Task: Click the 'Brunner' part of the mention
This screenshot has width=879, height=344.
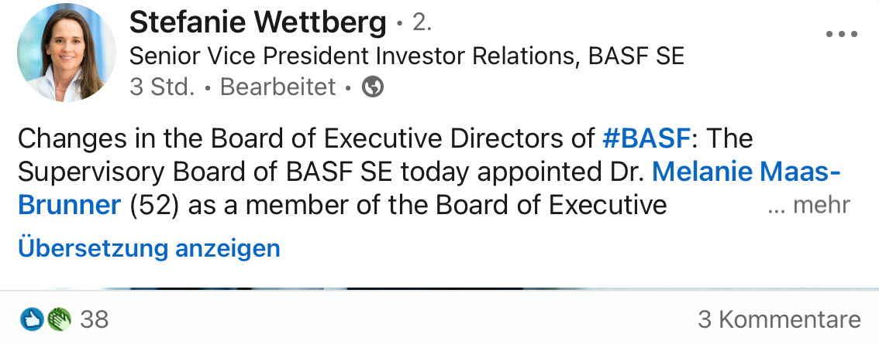Action: (x=70, y=205)
